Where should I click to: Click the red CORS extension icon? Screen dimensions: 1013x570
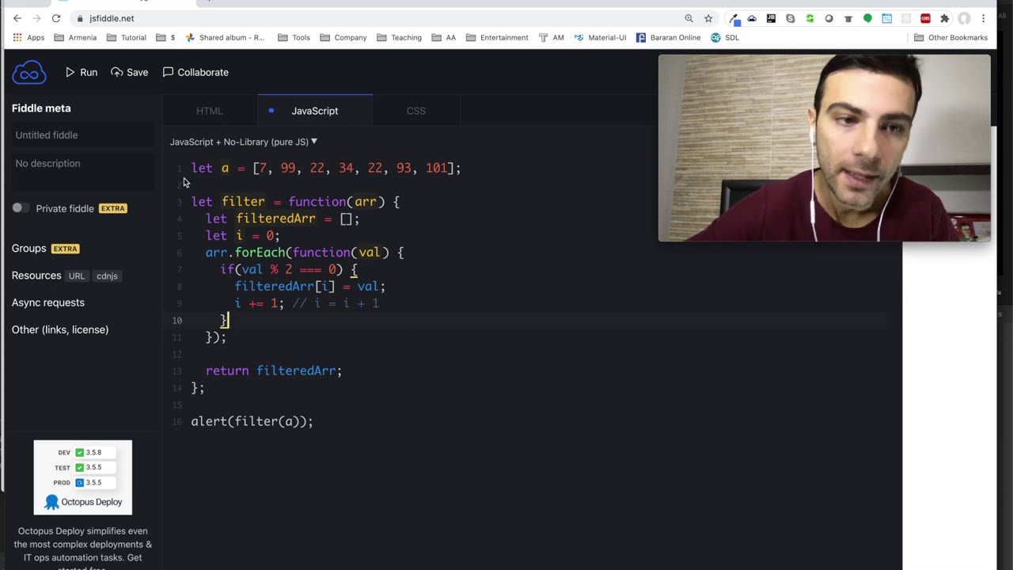pos(925,18)
